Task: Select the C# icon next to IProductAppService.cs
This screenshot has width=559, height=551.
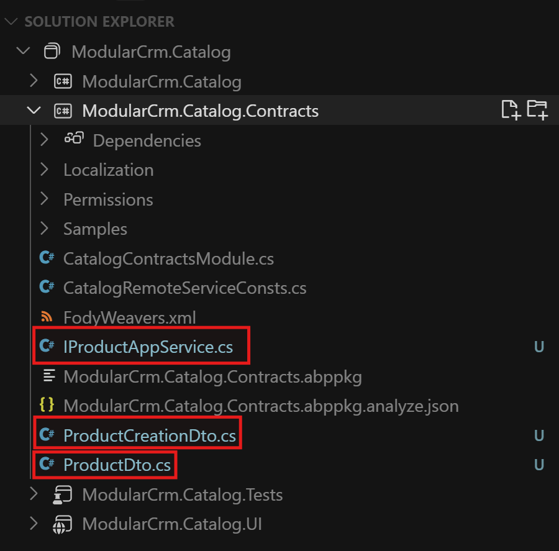Action: 48,347
